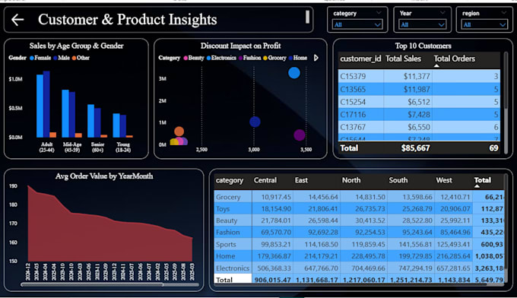Click the 506,368.33 Electronics Central cell

coord(274,268)
